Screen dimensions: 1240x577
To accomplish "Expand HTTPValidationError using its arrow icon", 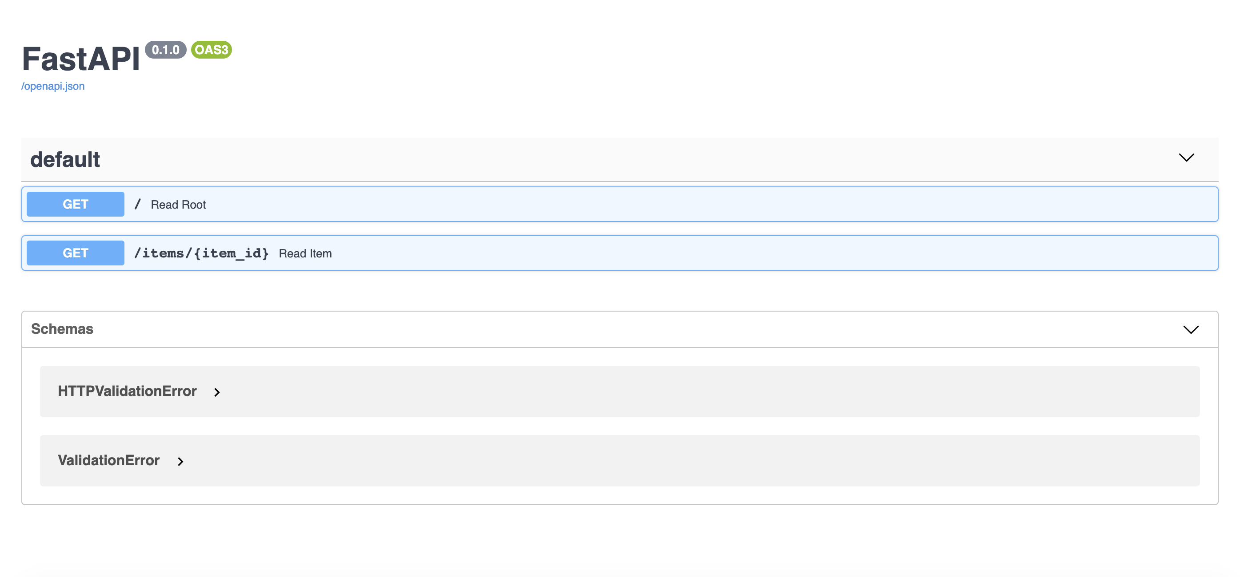I will (217, 392).
